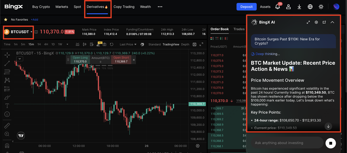
Task: Click the zoom-in magnifier tool
Action: pyautogui.click(x=7, y=134)
